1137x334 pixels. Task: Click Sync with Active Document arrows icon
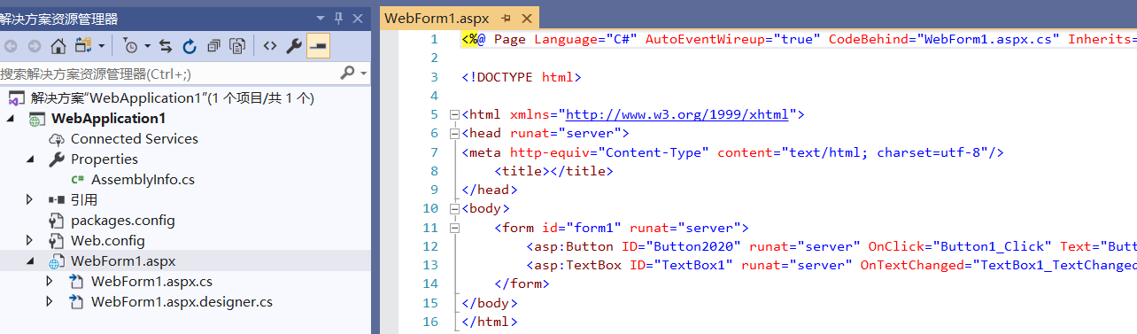tap(166, 46)
